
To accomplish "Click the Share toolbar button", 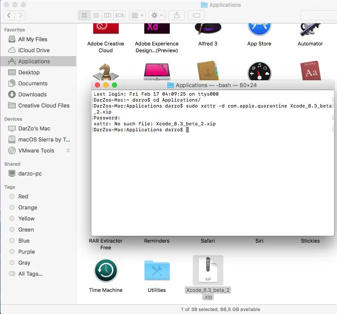I will coord(177,15).
